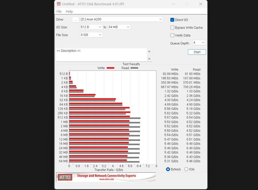Open the I/O Size minimum dropdown set to 512 B
This screenshot has width=258, height=190.
[x=91, y=27]
